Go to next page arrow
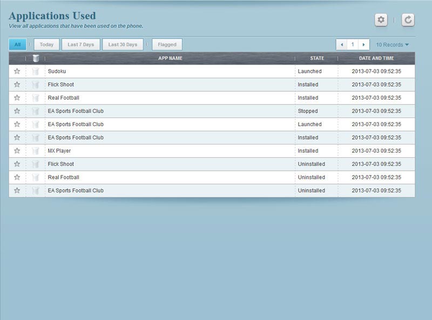The image size is (432, 320). tap(364, 45)
